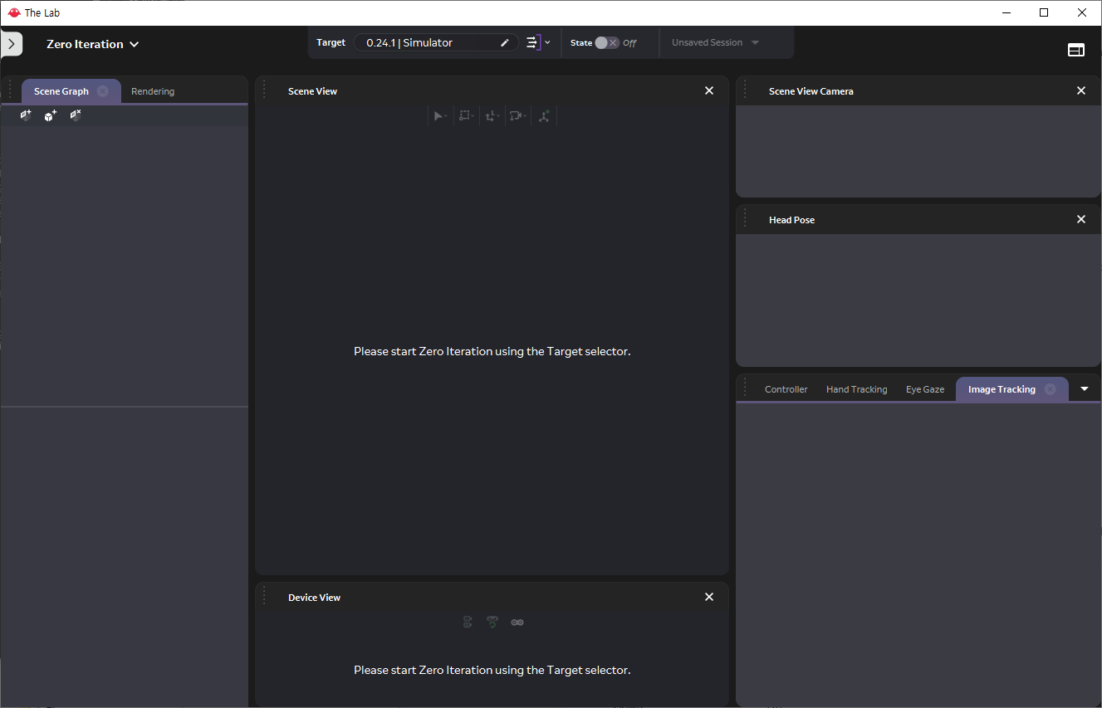Click the Device View panel drag handle

[264, 595]
